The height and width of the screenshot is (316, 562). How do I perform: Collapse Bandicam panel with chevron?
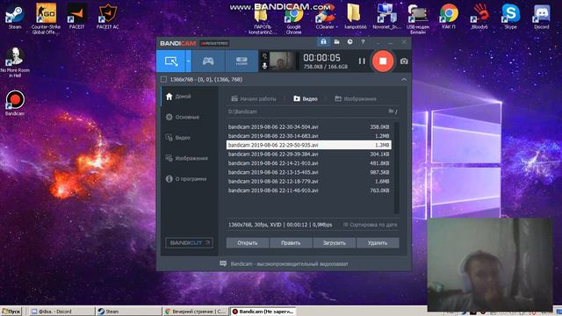pos(404,80)
